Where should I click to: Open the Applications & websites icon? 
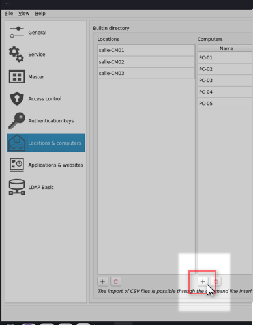coord(17,165)
